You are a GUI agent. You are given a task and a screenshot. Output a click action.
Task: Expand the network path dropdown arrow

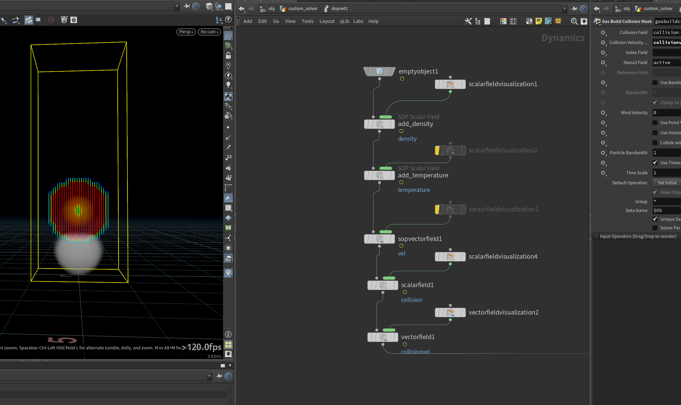pos(564,8)
